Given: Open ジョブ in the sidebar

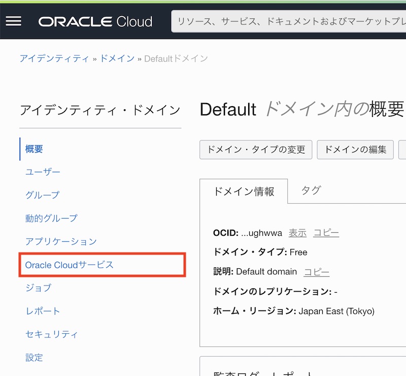Looking at the screenshot, I should pos(39,288).
